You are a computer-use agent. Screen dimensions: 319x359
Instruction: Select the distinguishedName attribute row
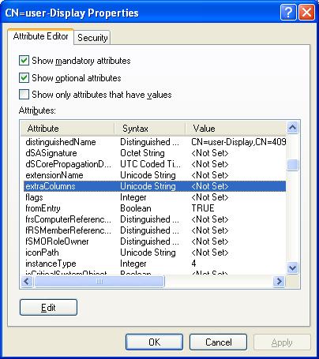(155, 142)
